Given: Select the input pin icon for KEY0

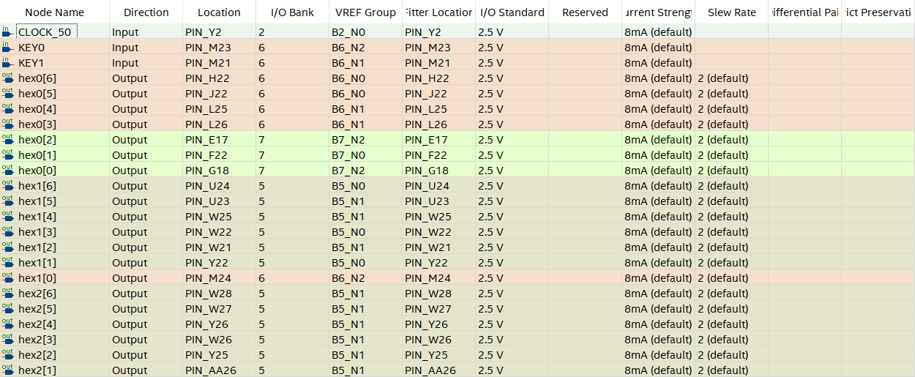Looking at the screenshot, I should pos(7,47).
